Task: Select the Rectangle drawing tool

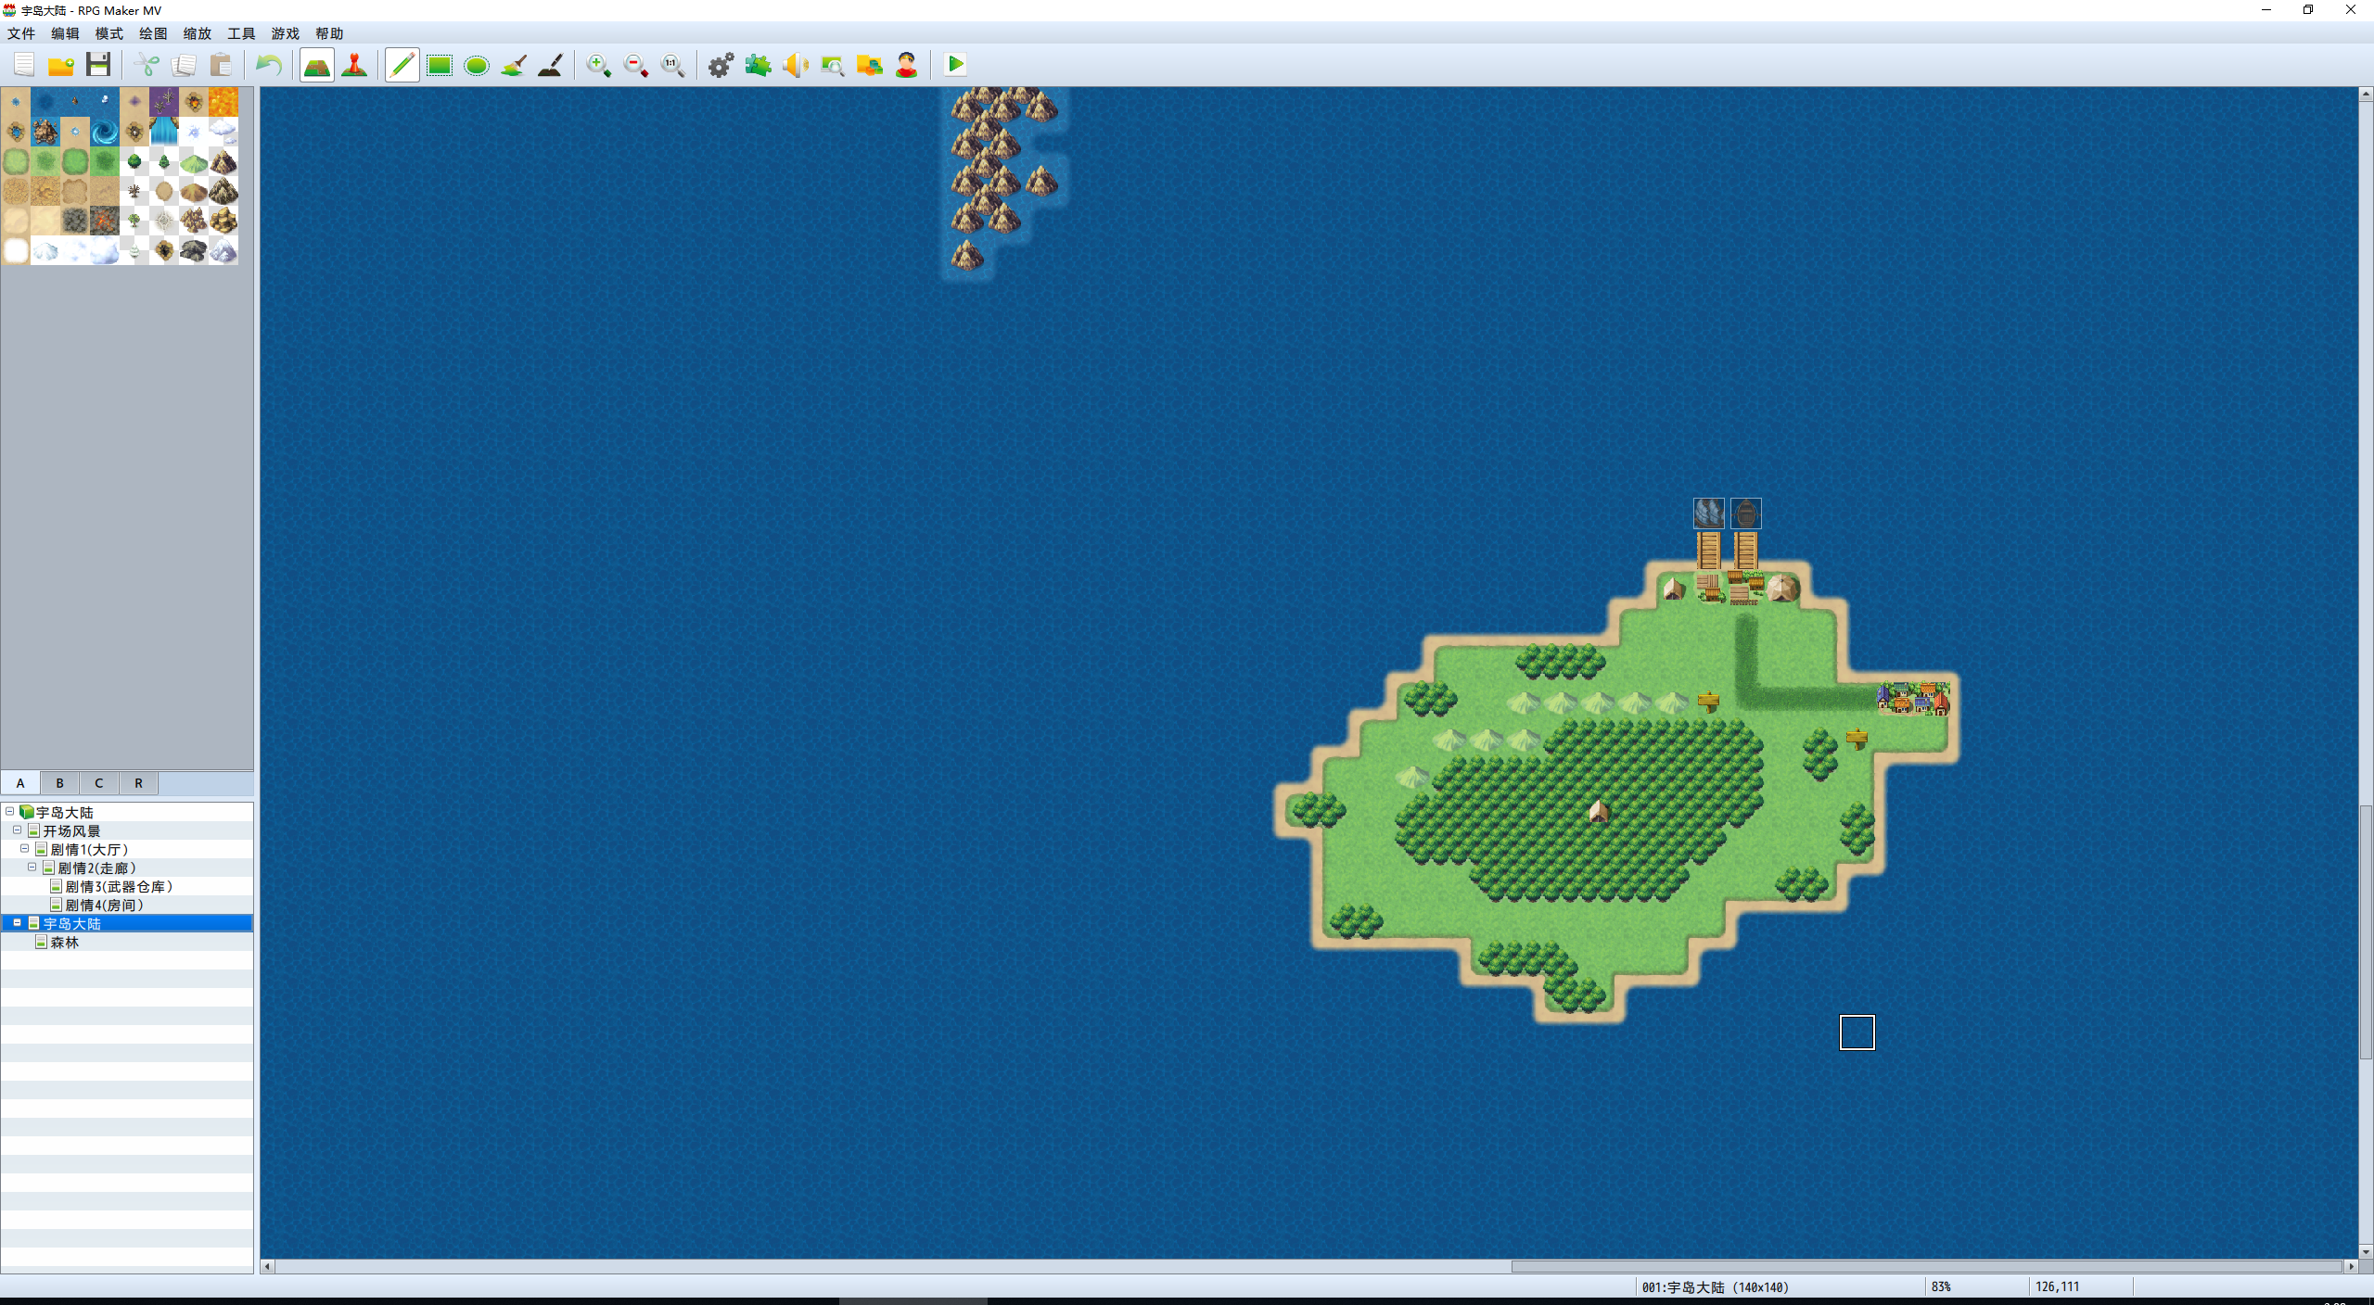Action: (440, 65)
